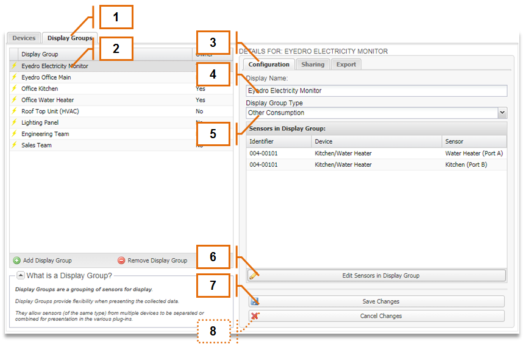Click the red minus Remove Display Group icon

[121, 260]
